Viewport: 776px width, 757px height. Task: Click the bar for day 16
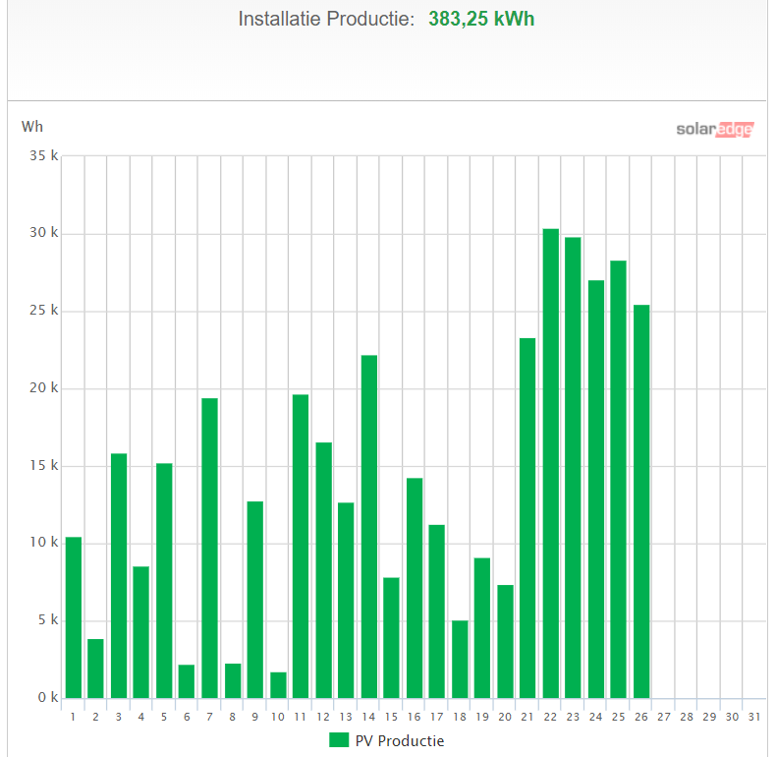click(415, 588)
